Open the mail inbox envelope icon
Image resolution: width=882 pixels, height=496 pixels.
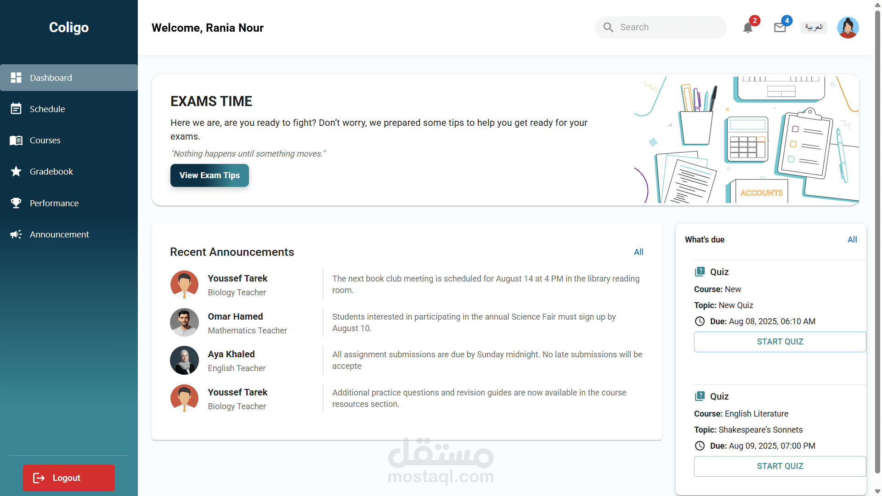coord(780,28)
